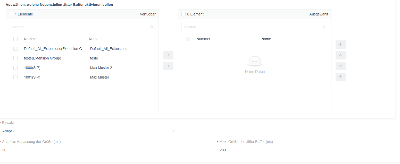Viewport: 400px width, 164px height.
Task: Check the teste(Extension Group) row checkbox
Action: pos(15,58)
